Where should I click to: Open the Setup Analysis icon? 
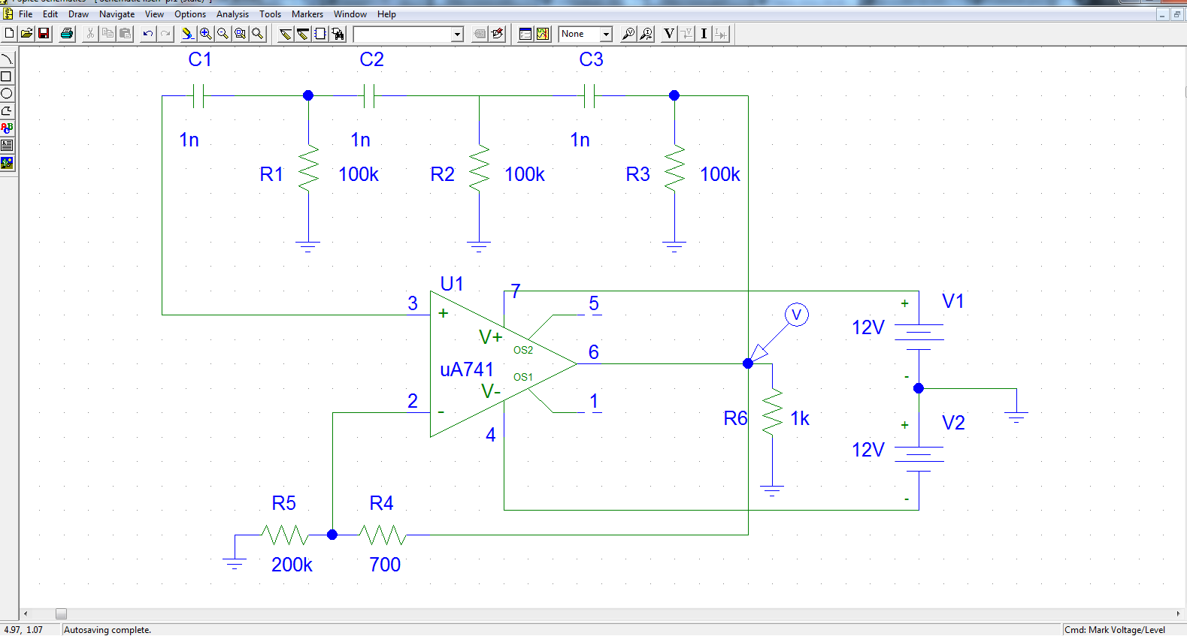(525, 34)
